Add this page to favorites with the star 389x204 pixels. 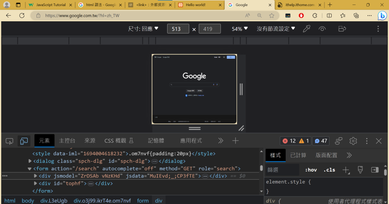(x=272, y=15)
